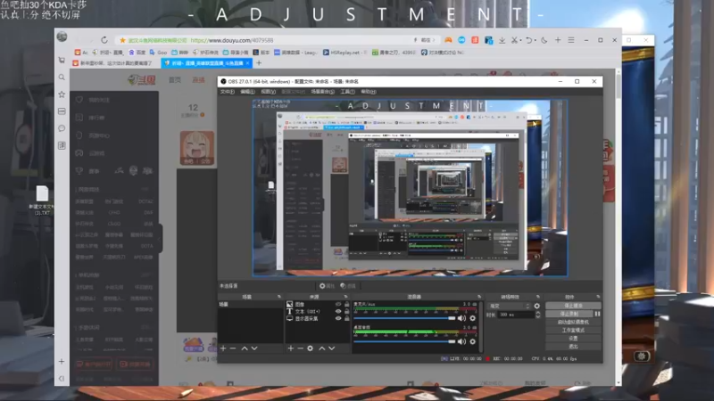Move scene down in OBS

[254, 348]
